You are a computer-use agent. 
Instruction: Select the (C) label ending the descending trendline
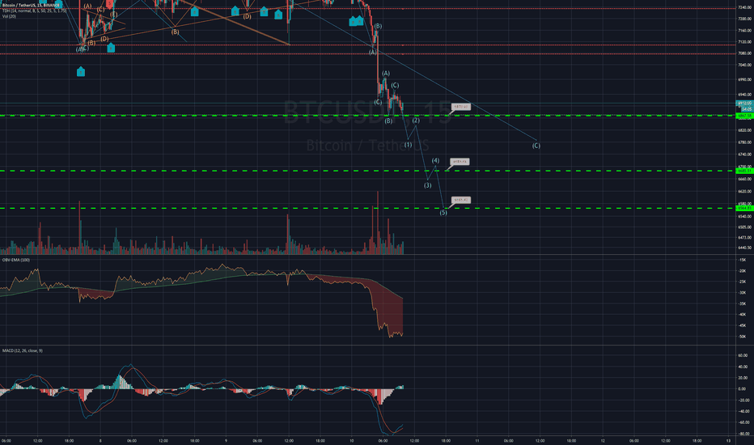coord(536,146)
